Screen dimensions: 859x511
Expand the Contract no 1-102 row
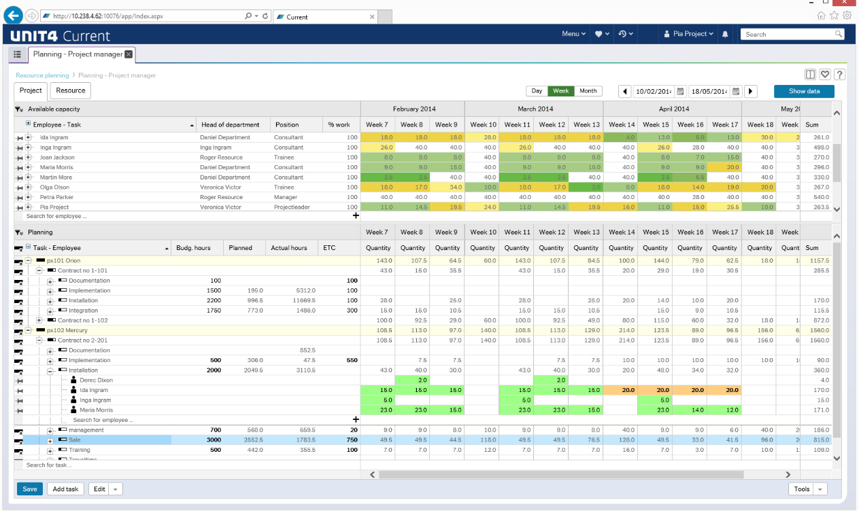[39, 321]
